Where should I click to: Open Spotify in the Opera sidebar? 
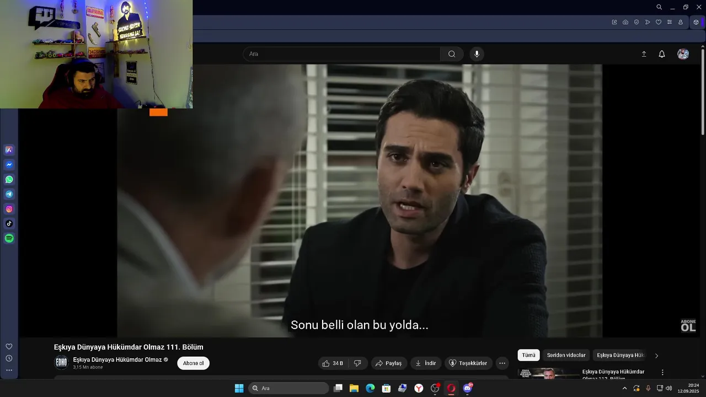[9, 238]
